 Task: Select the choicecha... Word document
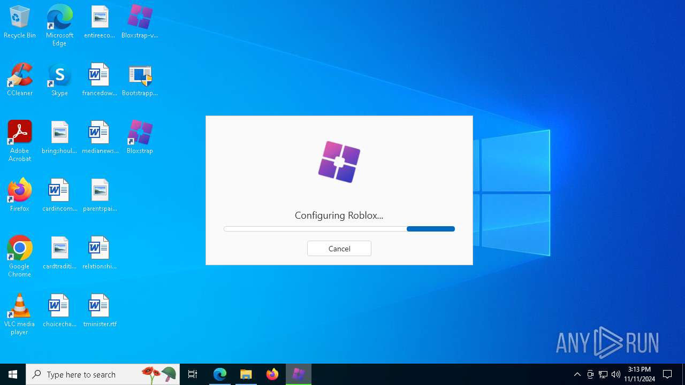click(x=59, y=311)
